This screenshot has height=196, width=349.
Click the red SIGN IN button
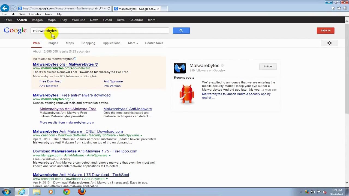[326, 30]
